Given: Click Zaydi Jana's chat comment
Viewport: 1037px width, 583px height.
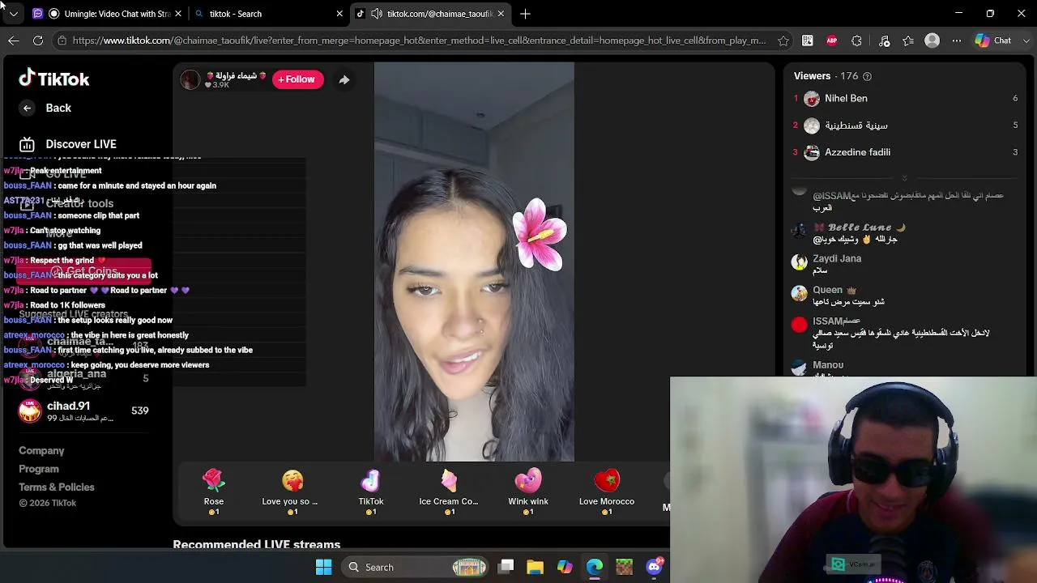Looking at the screenshot, I should 837,264.
